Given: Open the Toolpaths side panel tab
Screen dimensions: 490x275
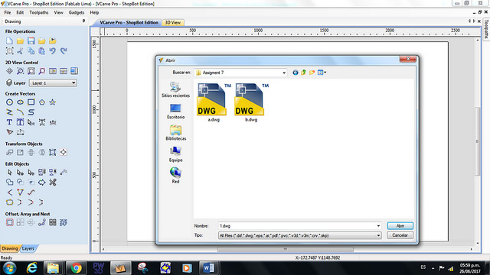Looking at the screenshot, I should click(x=486, y=29).
